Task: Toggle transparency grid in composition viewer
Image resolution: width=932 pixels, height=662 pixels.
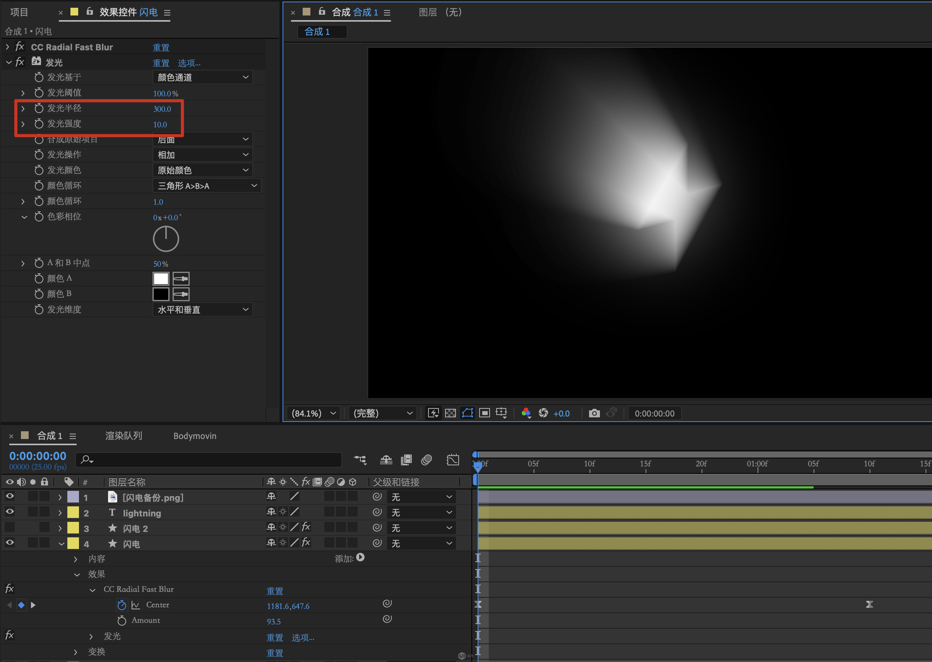Action: 450,413
